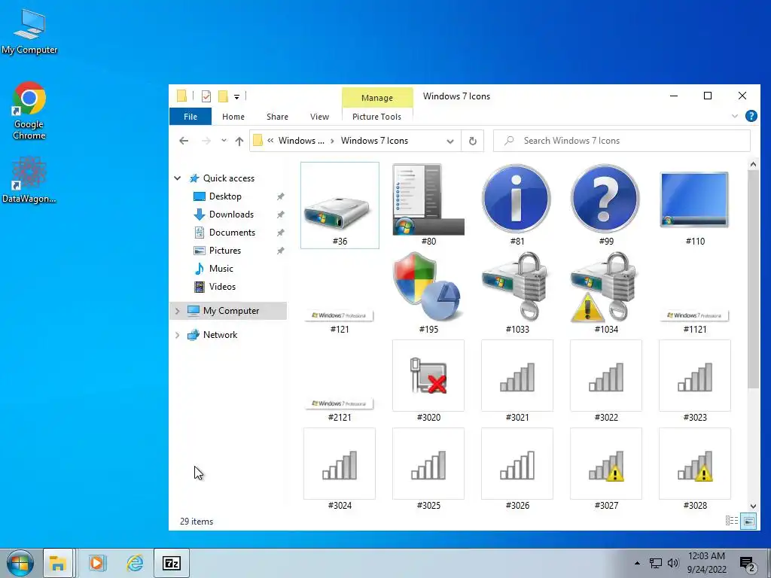Go up one folder level
This screenshot has width=771, height=578.
(239, 141)
